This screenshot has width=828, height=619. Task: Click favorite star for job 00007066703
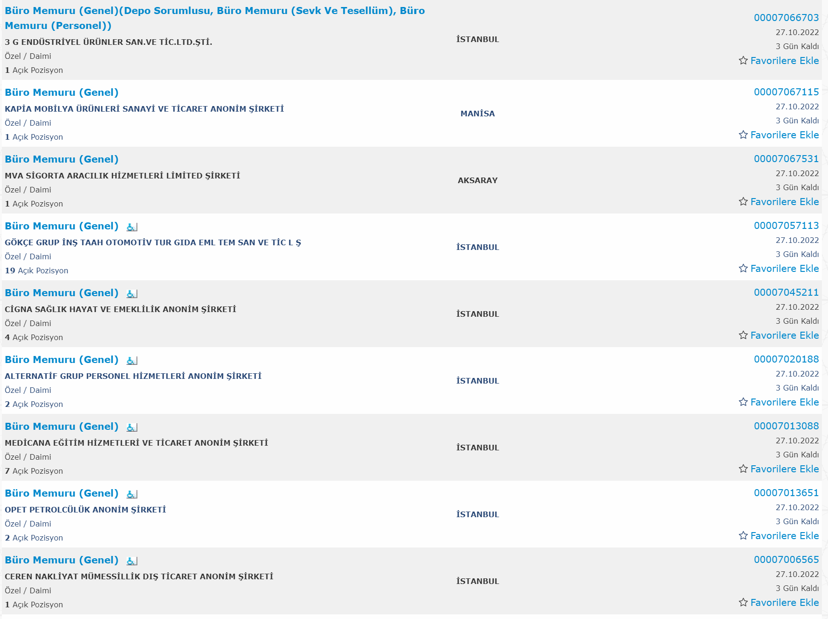pos(743,61)
